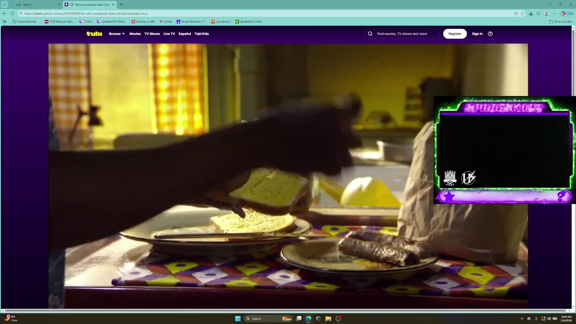Open the TV Shows section
Image resolution: width=576 pixels, height=324 pixels.
coord(152,34)
